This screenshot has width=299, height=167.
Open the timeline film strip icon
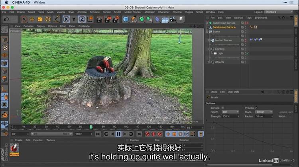[201, 134]
